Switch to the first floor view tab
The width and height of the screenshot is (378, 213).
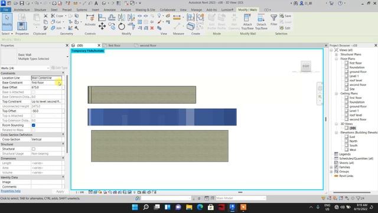(x=114, y=46)
